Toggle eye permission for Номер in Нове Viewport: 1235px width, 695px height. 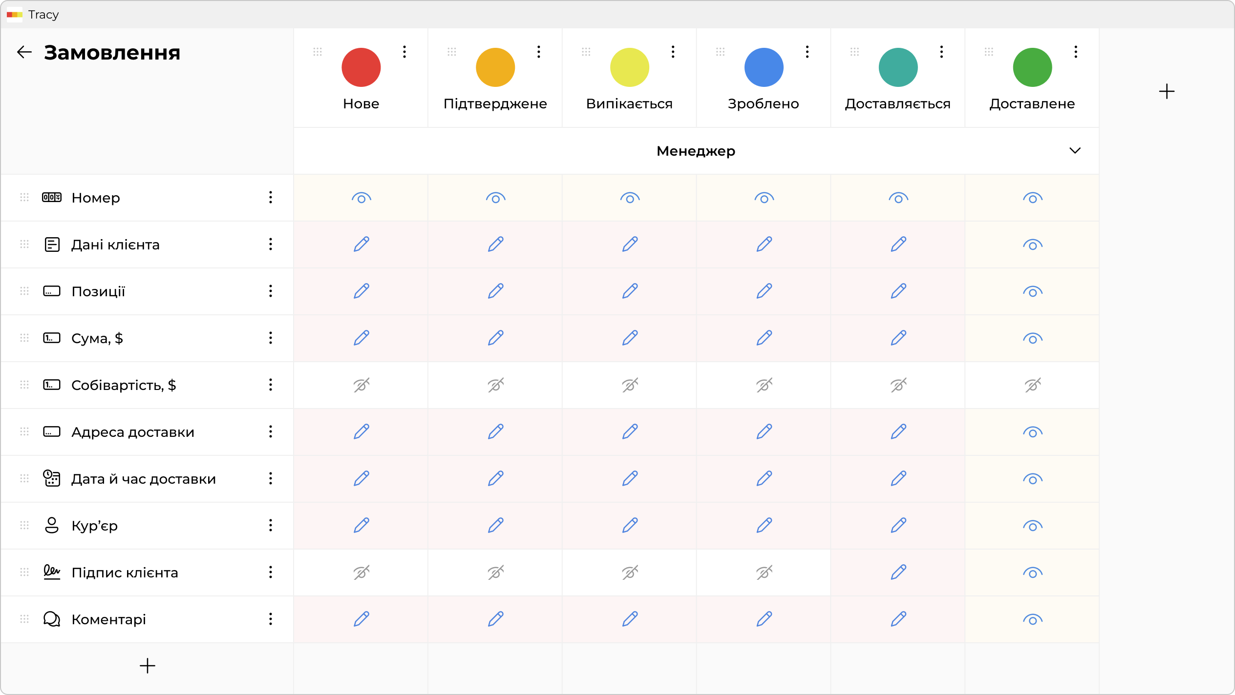pos(361,198)
